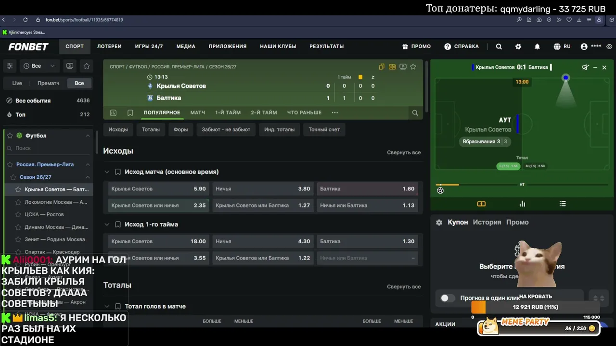Viewport: 616px width, 346px height.
Task: Open settings gear in Fonbet header
Action: point(518,47)
